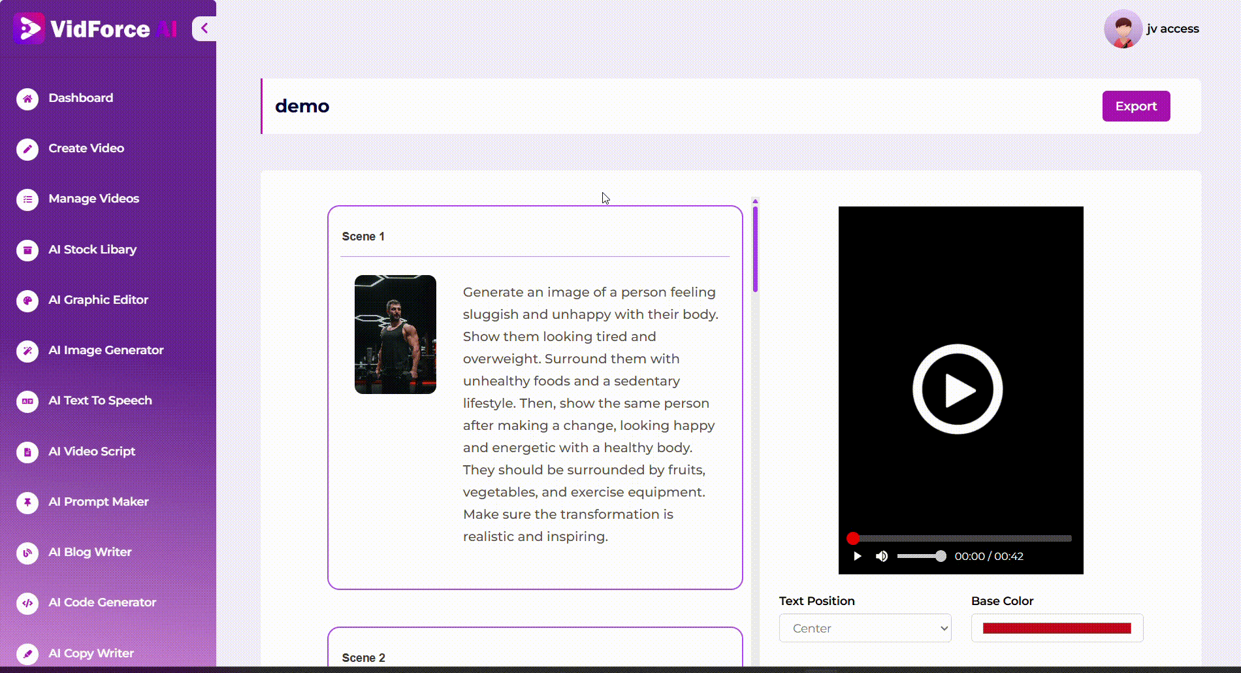The image size is (1241, 673).
Task: Open AI Blog Writer link
Action: [89, 552]
